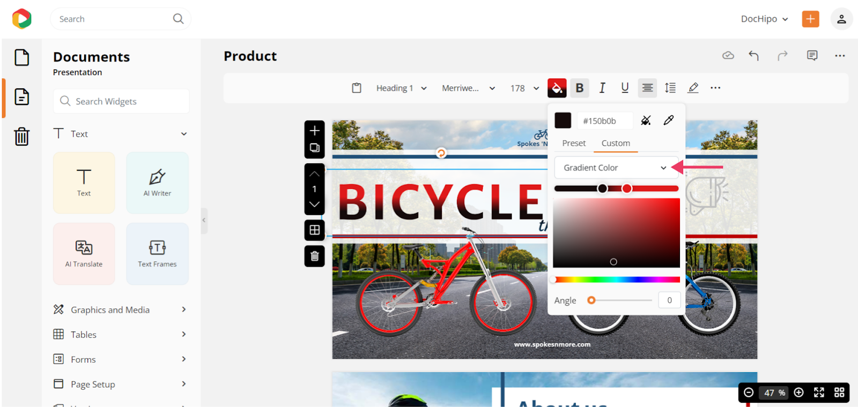The width and height of the screenshot is (858, 407).
Task: Open the line spacing tool
Action: (670, 88)
